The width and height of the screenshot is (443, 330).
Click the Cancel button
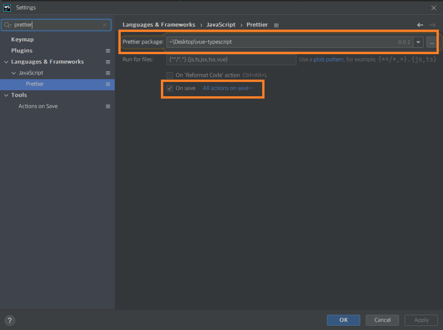pos(382,320)
